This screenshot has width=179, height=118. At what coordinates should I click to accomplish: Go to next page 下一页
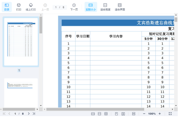(74, 7)
